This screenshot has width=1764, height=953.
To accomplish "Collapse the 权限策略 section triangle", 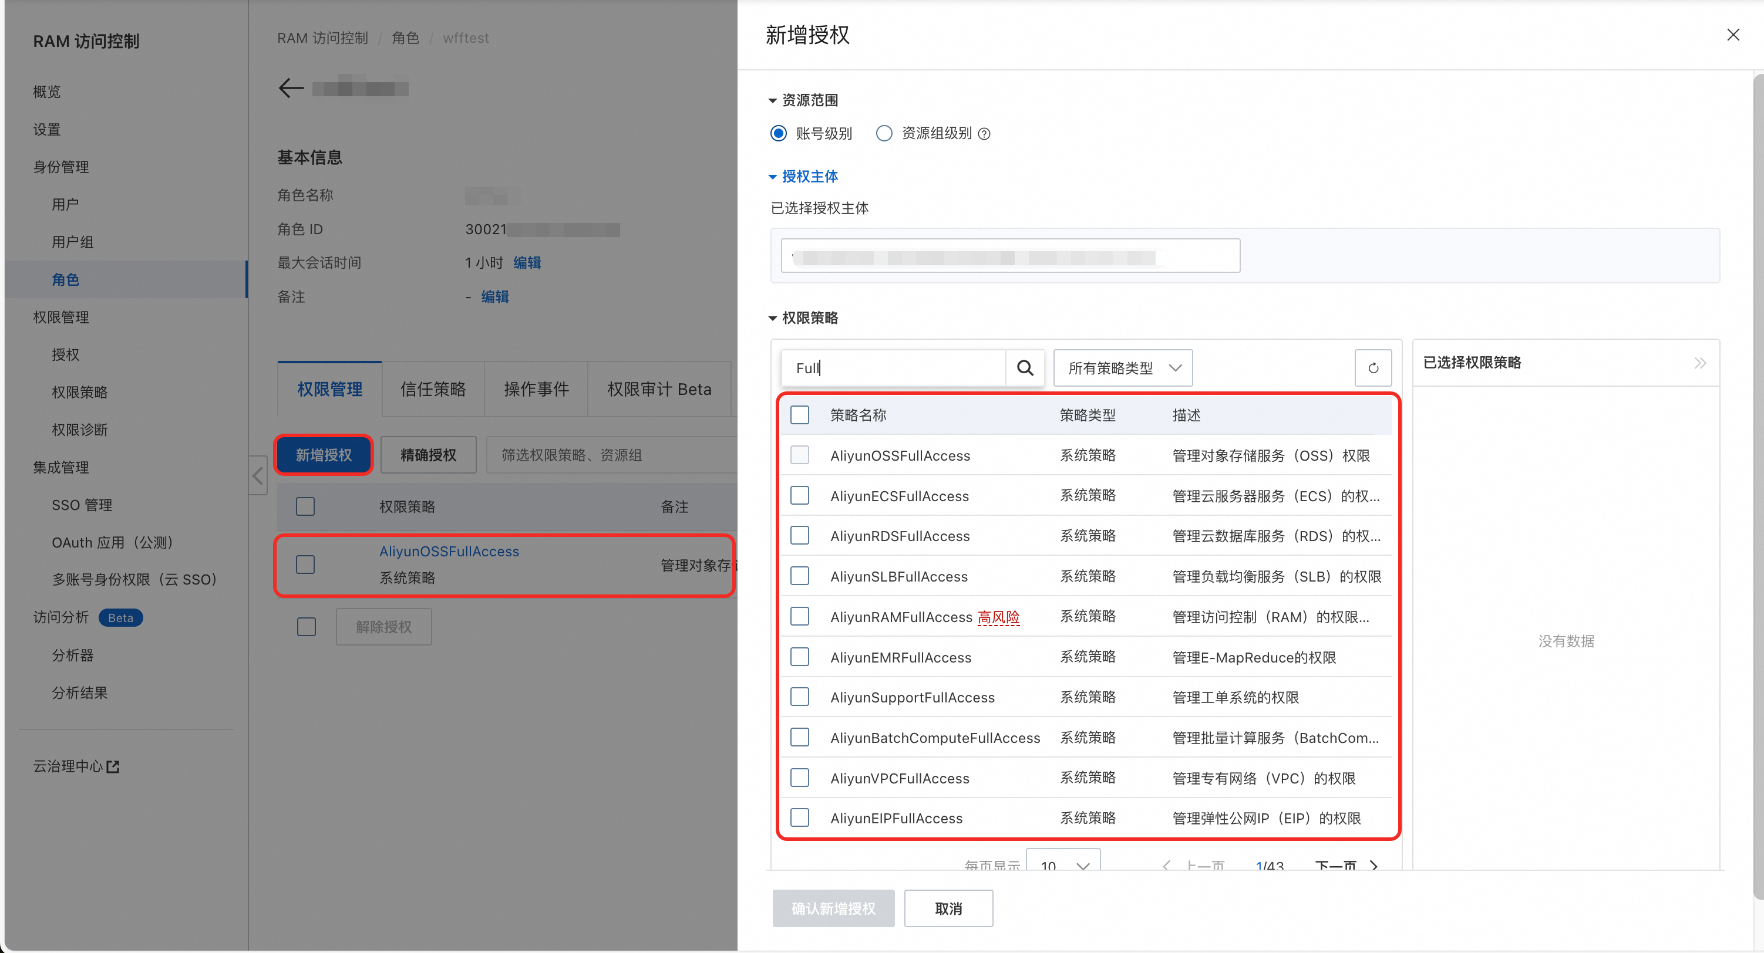I will [x=772, y=318].
